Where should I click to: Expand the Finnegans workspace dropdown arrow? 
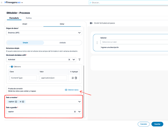[x=22, y=3]
